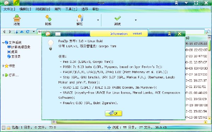Click the row with time 16:47:52
Screen dimensions: 212x132
tap(196, 56)
